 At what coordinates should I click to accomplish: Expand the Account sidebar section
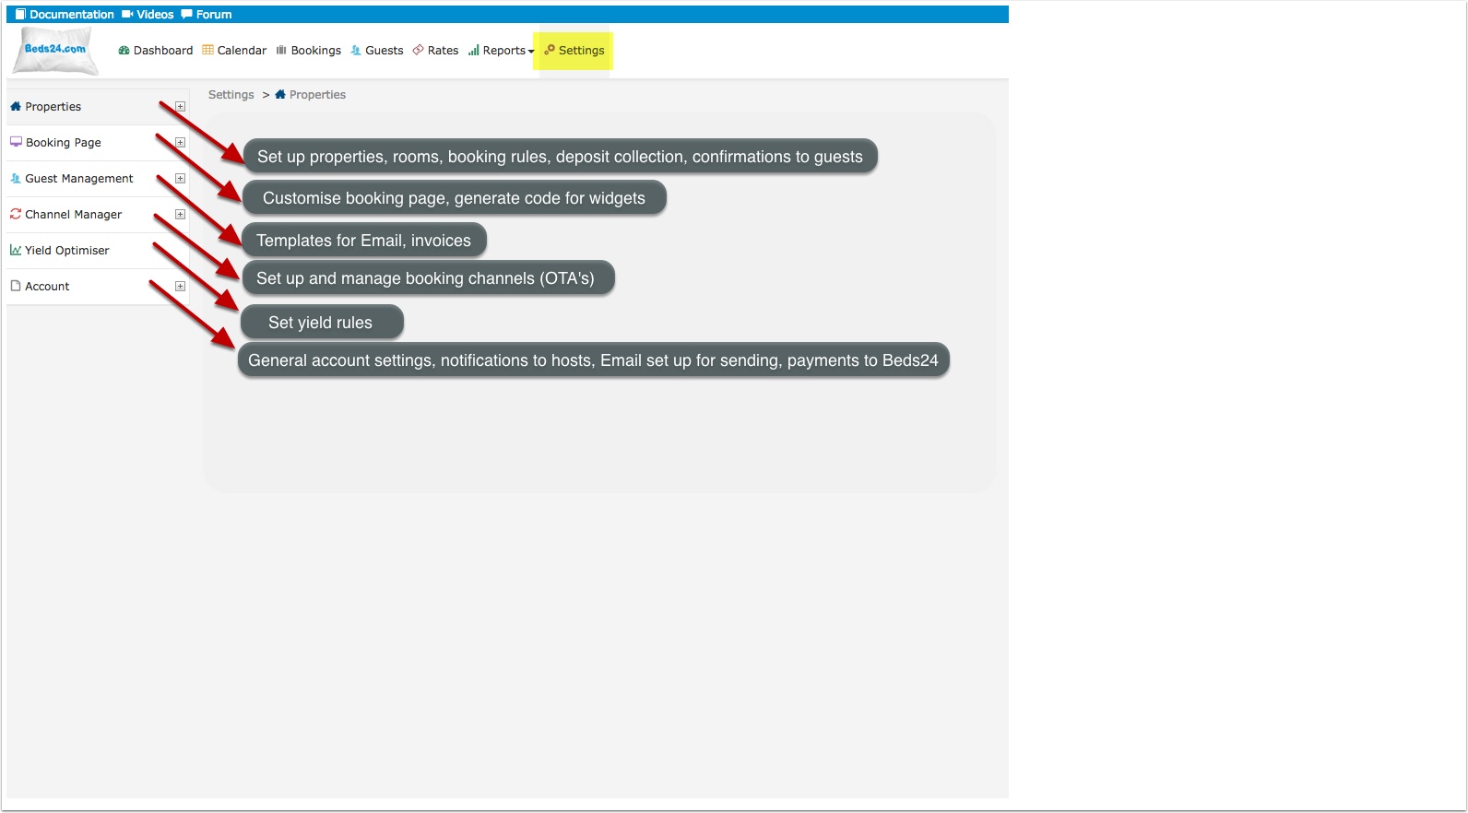pos(180,287)
